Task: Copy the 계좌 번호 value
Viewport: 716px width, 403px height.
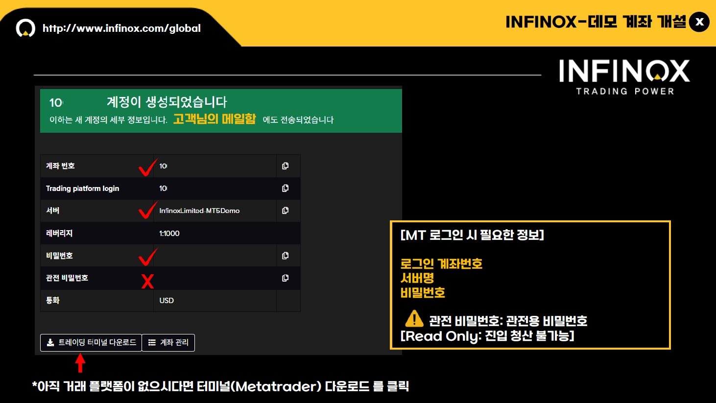Action: point(285,166)
